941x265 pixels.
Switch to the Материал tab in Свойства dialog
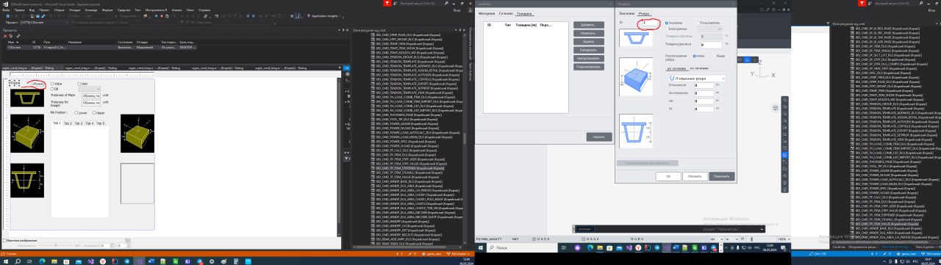click(x=487, y=13)
